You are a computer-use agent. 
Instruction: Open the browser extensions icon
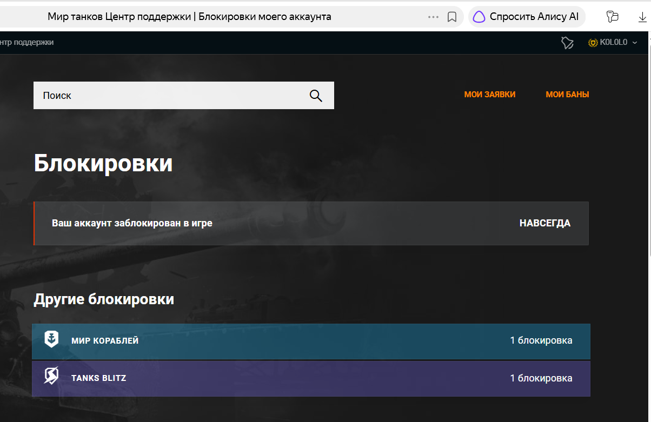[612, 17]
